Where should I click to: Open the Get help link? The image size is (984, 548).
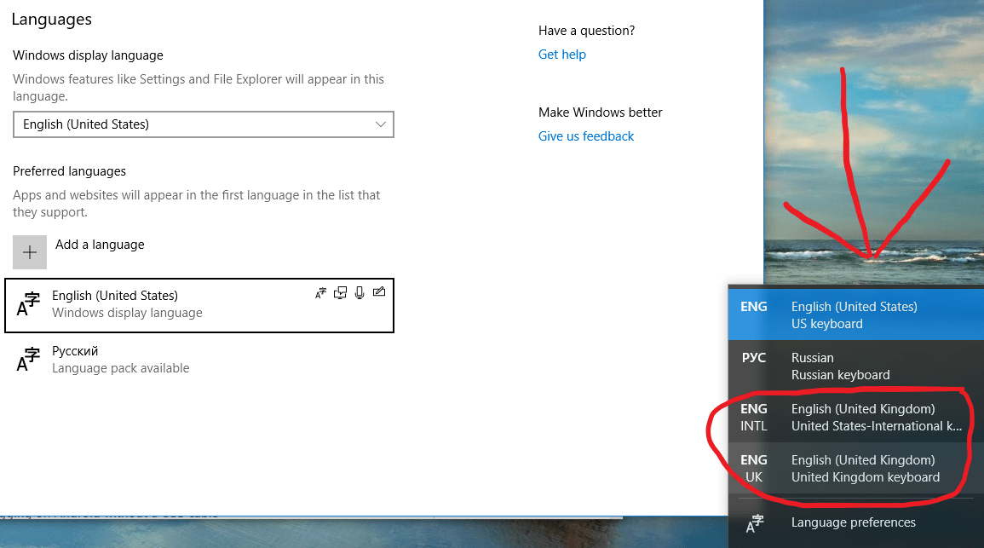pos(561,54)
